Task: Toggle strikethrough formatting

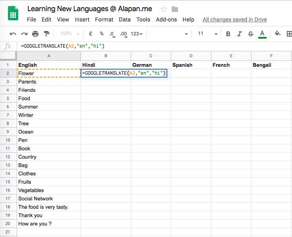Action: tap(251, 34)
